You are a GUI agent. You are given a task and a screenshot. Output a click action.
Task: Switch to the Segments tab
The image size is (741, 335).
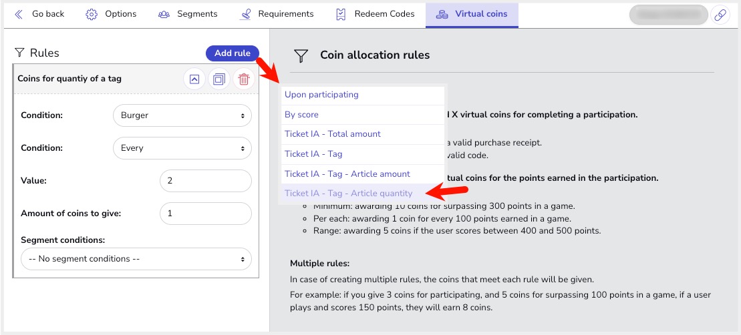pos(188,14)
